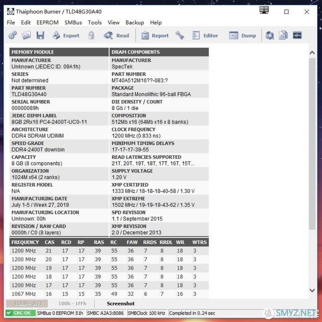Screen dimensions: 322x322
Task: Click Completed in 0.24 sec status
Action: pyautogui.click(x=192, y=313)
